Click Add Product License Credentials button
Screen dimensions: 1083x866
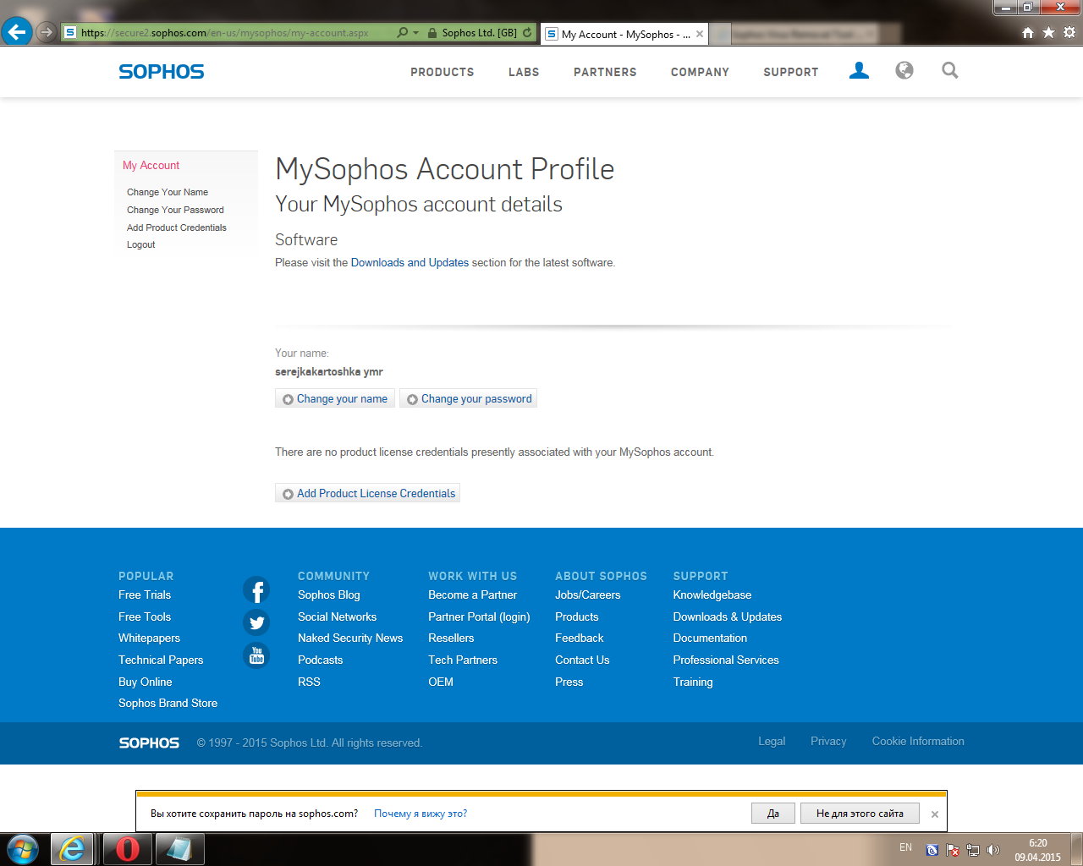point(367,493)
